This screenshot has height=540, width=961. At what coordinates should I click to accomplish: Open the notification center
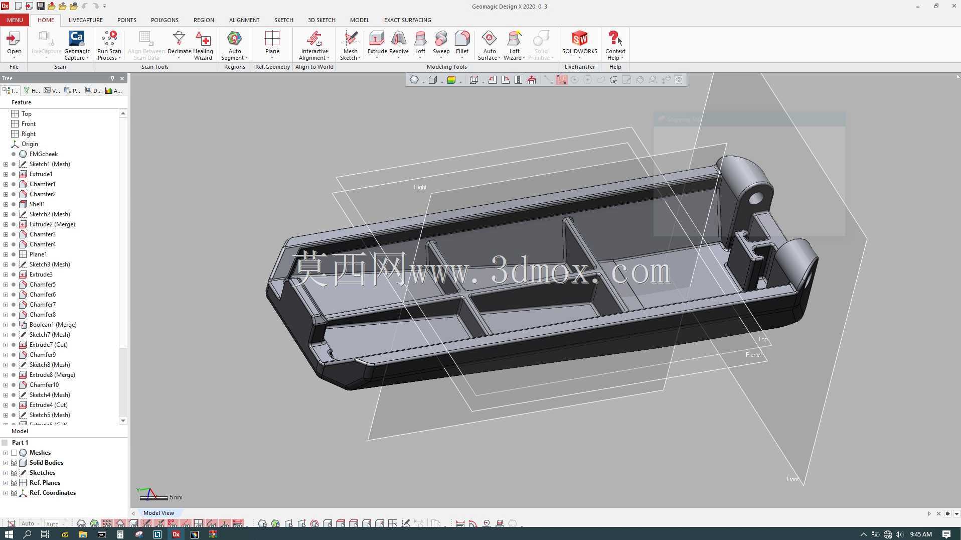click(x=946, y=534)
